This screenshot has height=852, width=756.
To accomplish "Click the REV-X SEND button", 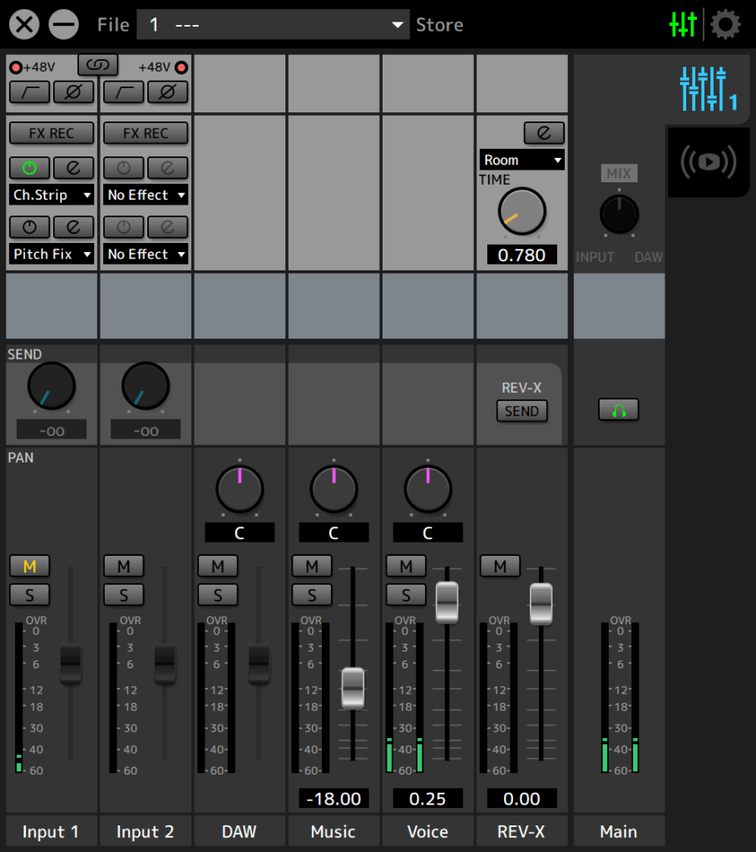I will tap(522, 411).
